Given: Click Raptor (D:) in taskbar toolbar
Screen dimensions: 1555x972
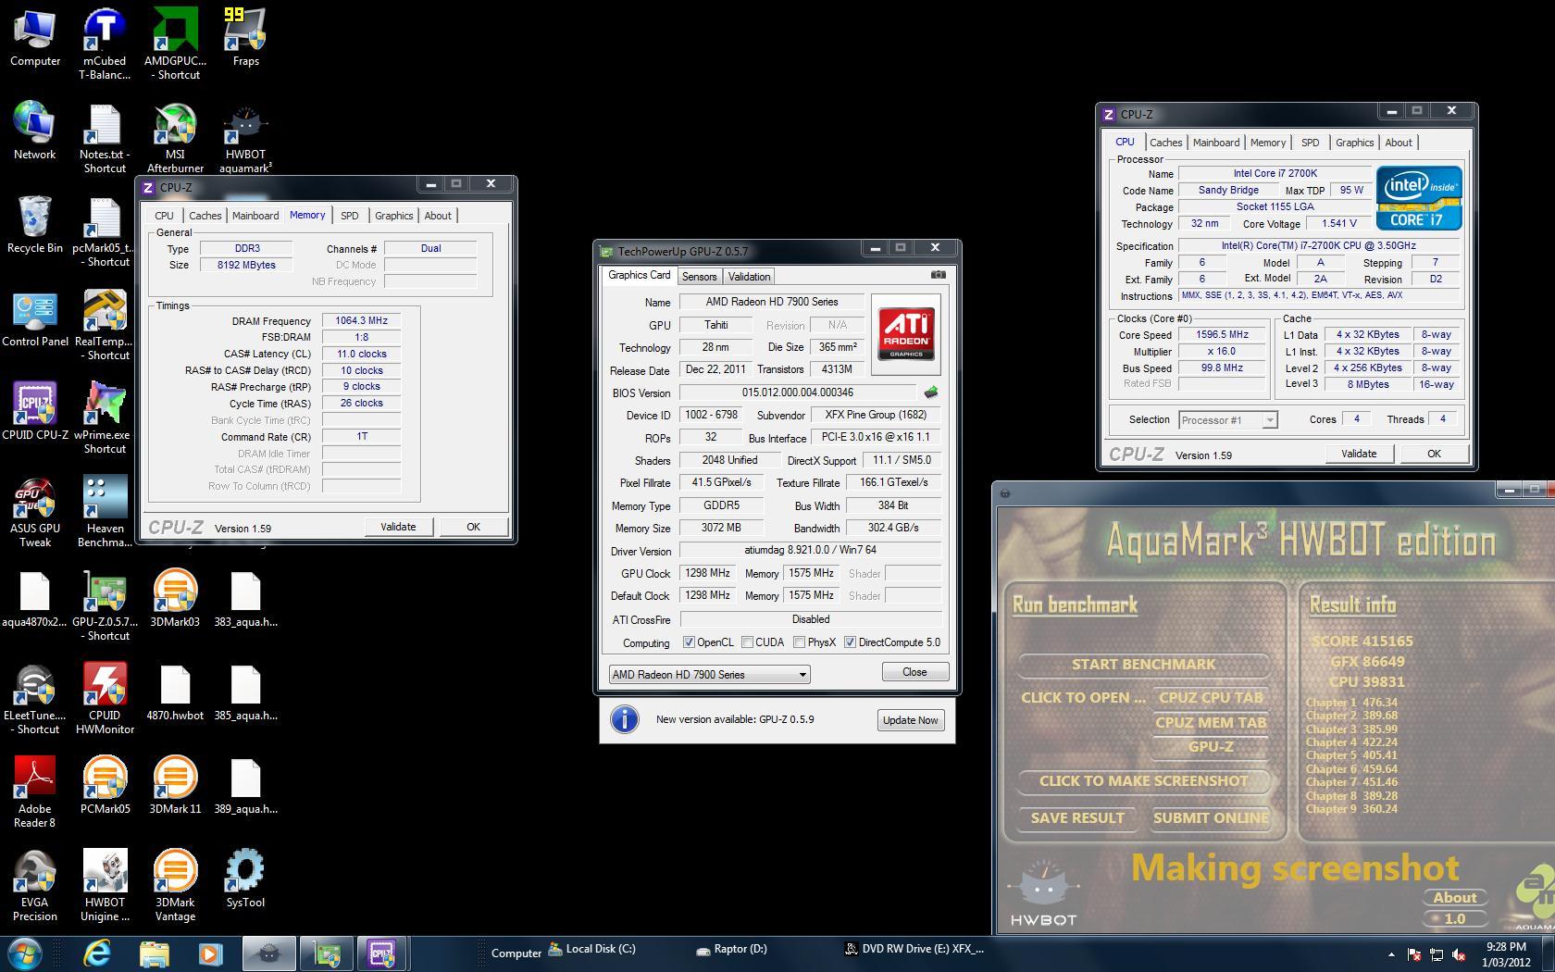Looking at the screenshot, I should pos(731,949).
